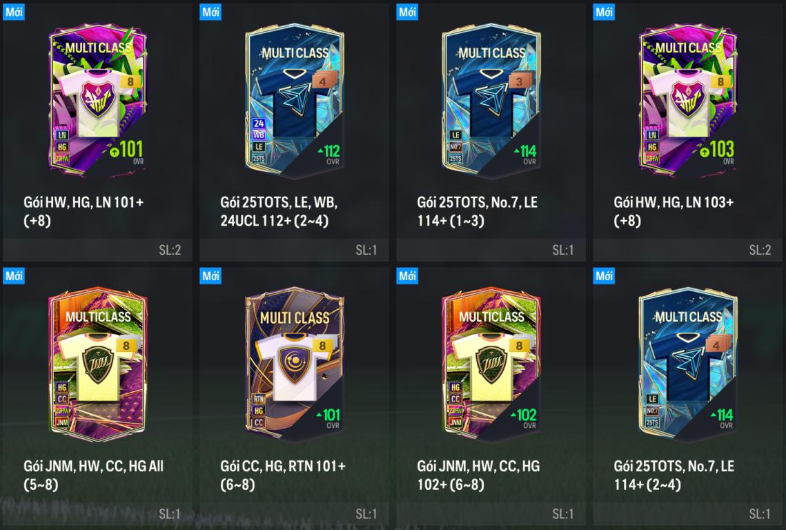Tap the yellow jersey on the JNM 102 OVR card
Image resolution: width=786 pixels, height=530 pixels.
click(491, 367)
